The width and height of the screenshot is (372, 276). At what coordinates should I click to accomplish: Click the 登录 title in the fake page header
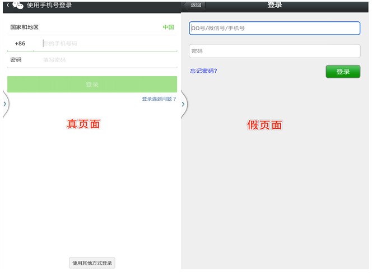click(275, 4)
